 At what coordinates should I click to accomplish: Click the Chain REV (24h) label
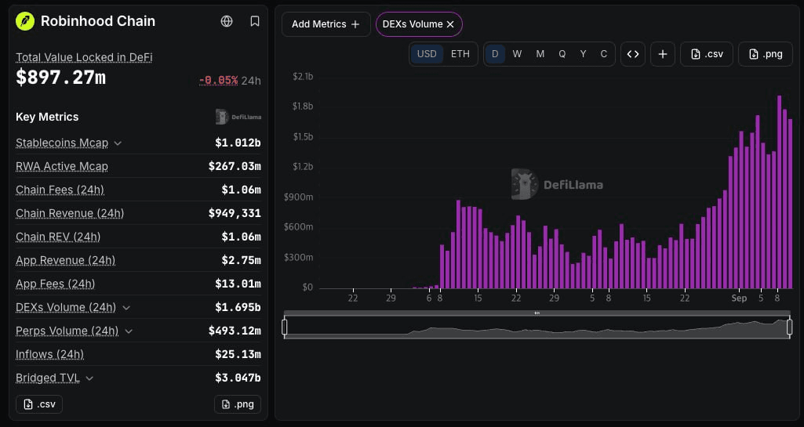(x=58, y=237)
